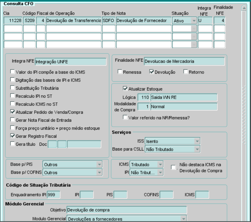Enable Gerar Nota Fiscal de Entrada

click(x=13, y=120)
